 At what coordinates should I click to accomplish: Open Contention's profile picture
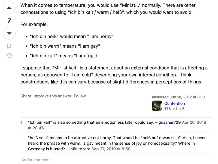[157, 106]
